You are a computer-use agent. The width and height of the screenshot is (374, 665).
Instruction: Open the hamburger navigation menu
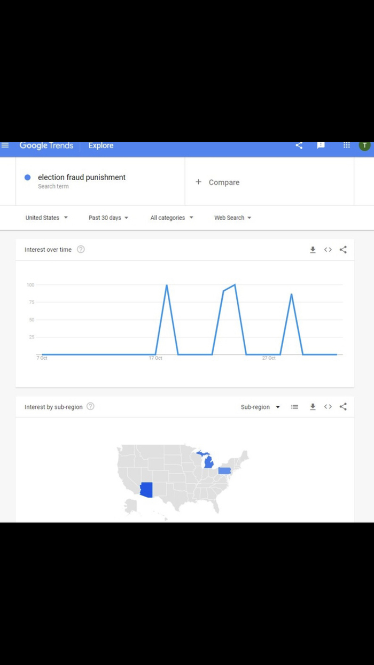pyautogui.click(x=5, y=145)
